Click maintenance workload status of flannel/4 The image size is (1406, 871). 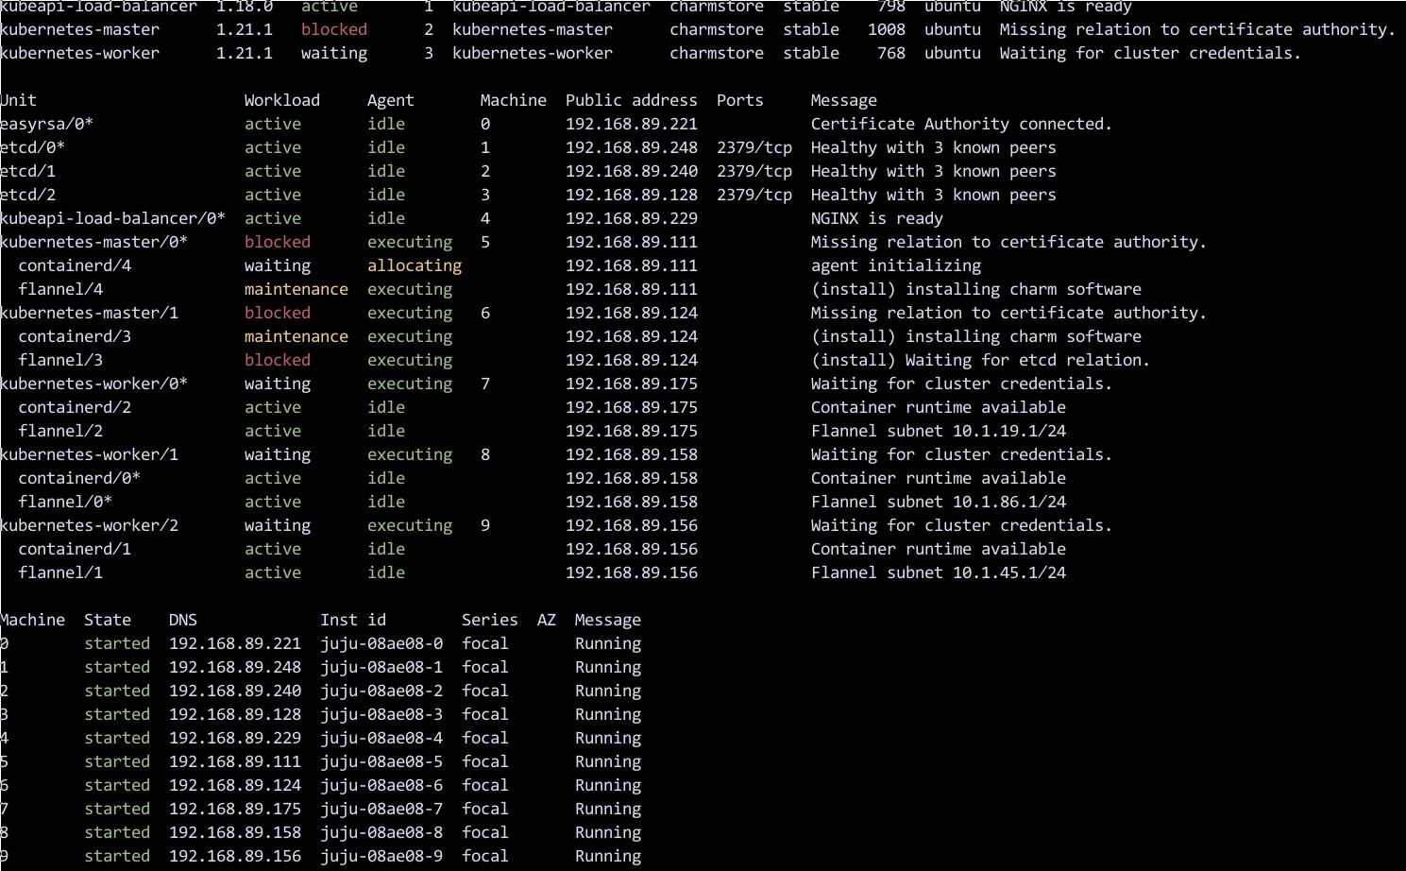[x=296, y=289]
